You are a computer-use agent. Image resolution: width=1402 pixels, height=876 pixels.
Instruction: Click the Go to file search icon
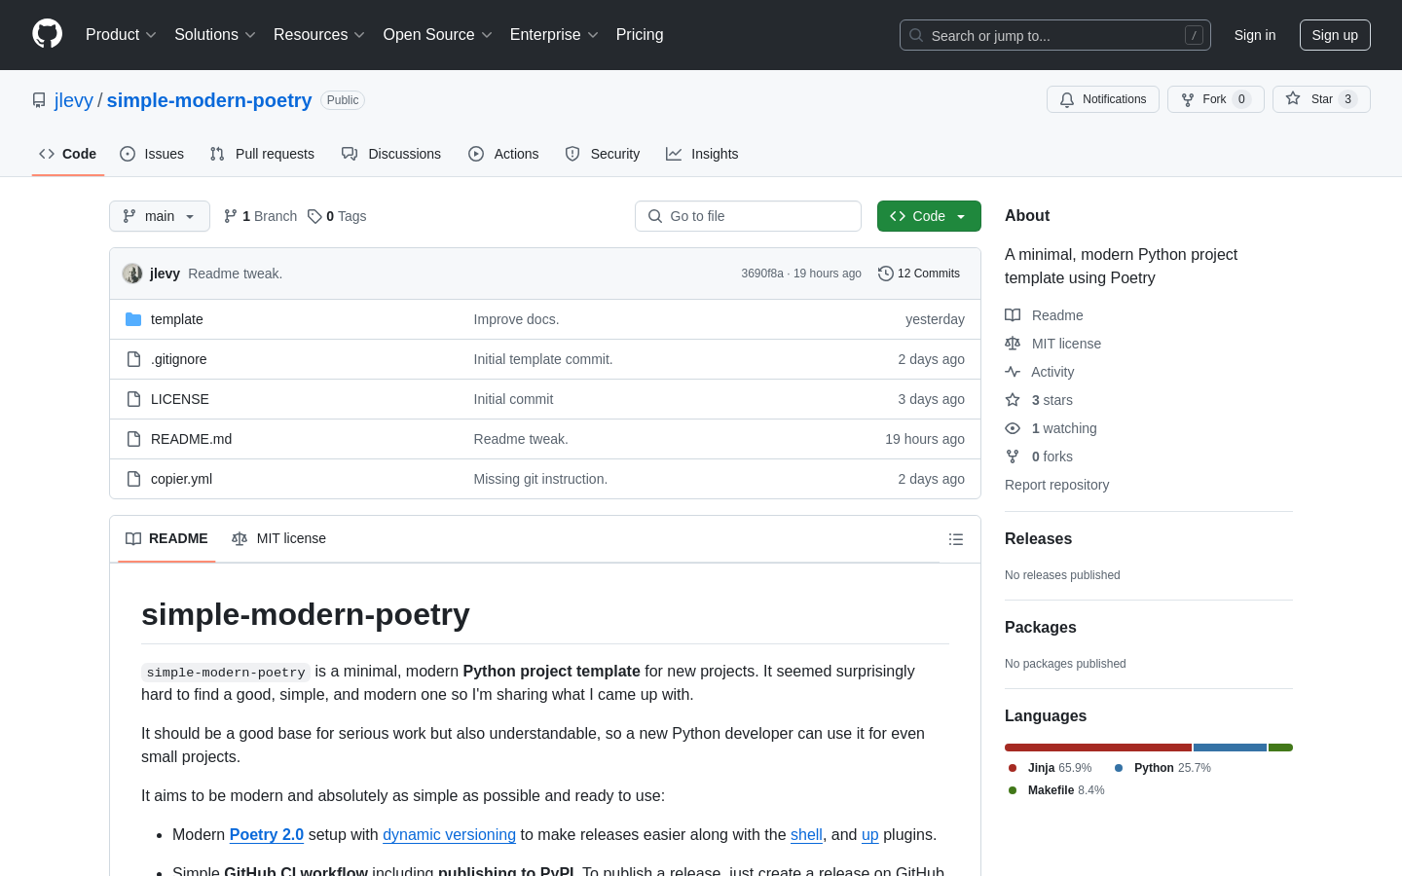(655, 216)
